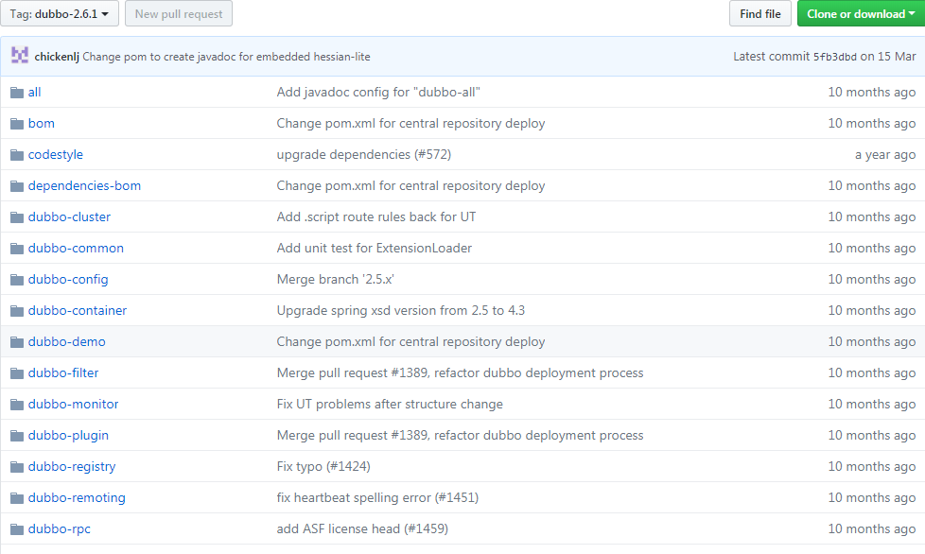Click the folder icon next to dubbo-registry
Image resolution: width=925 pixels, height=554 pixels.
point(17,467)
